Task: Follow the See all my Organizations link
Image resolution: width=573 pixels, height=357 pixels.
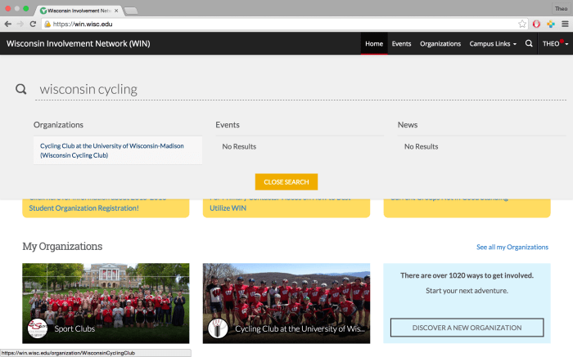Action: coord(512,247)
